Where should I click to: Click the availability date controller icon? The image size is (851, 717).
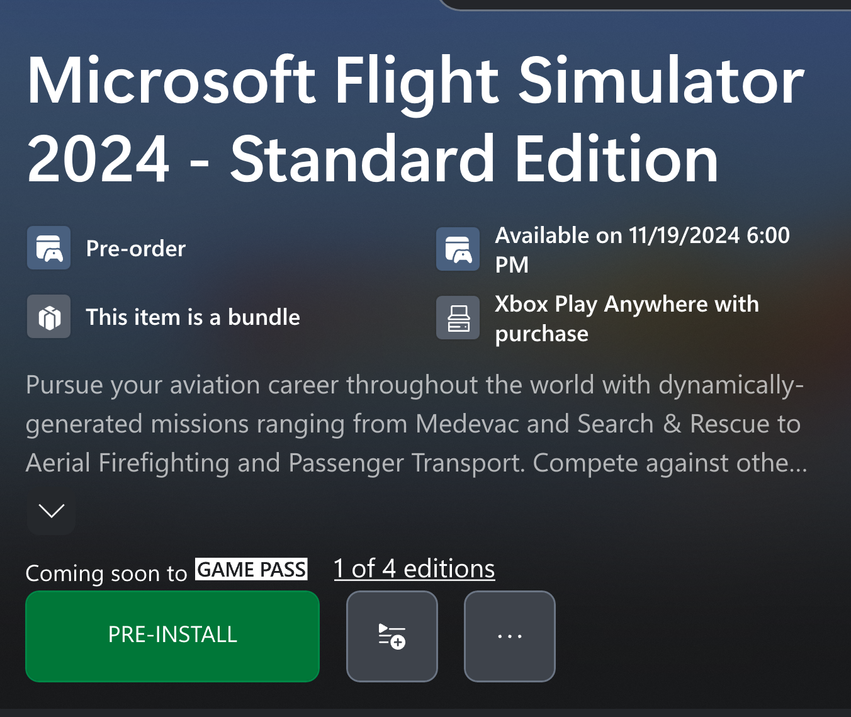pyautogui.click(x=458, y=249)
